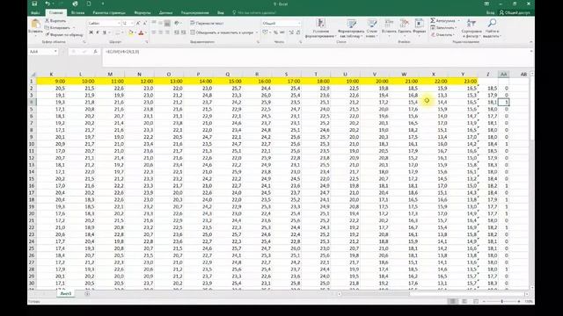Viewport: 563px width, 316px height.
Task: Switch to the Данные tab
Action: pyautogui.click(x=165, y=12)
